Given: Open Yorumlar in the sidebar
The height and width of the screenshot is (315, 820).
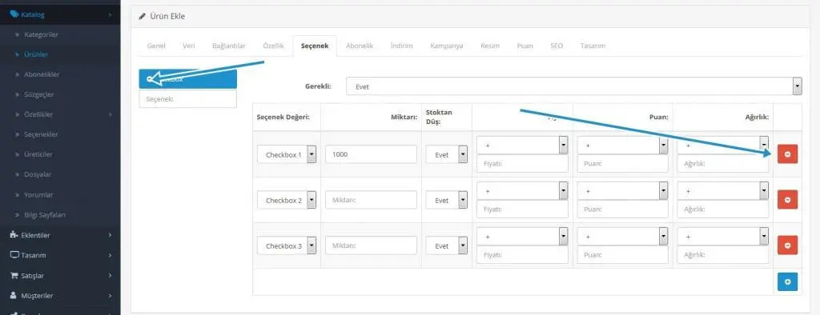Looking at the screenshot, I should click(38, 195).
